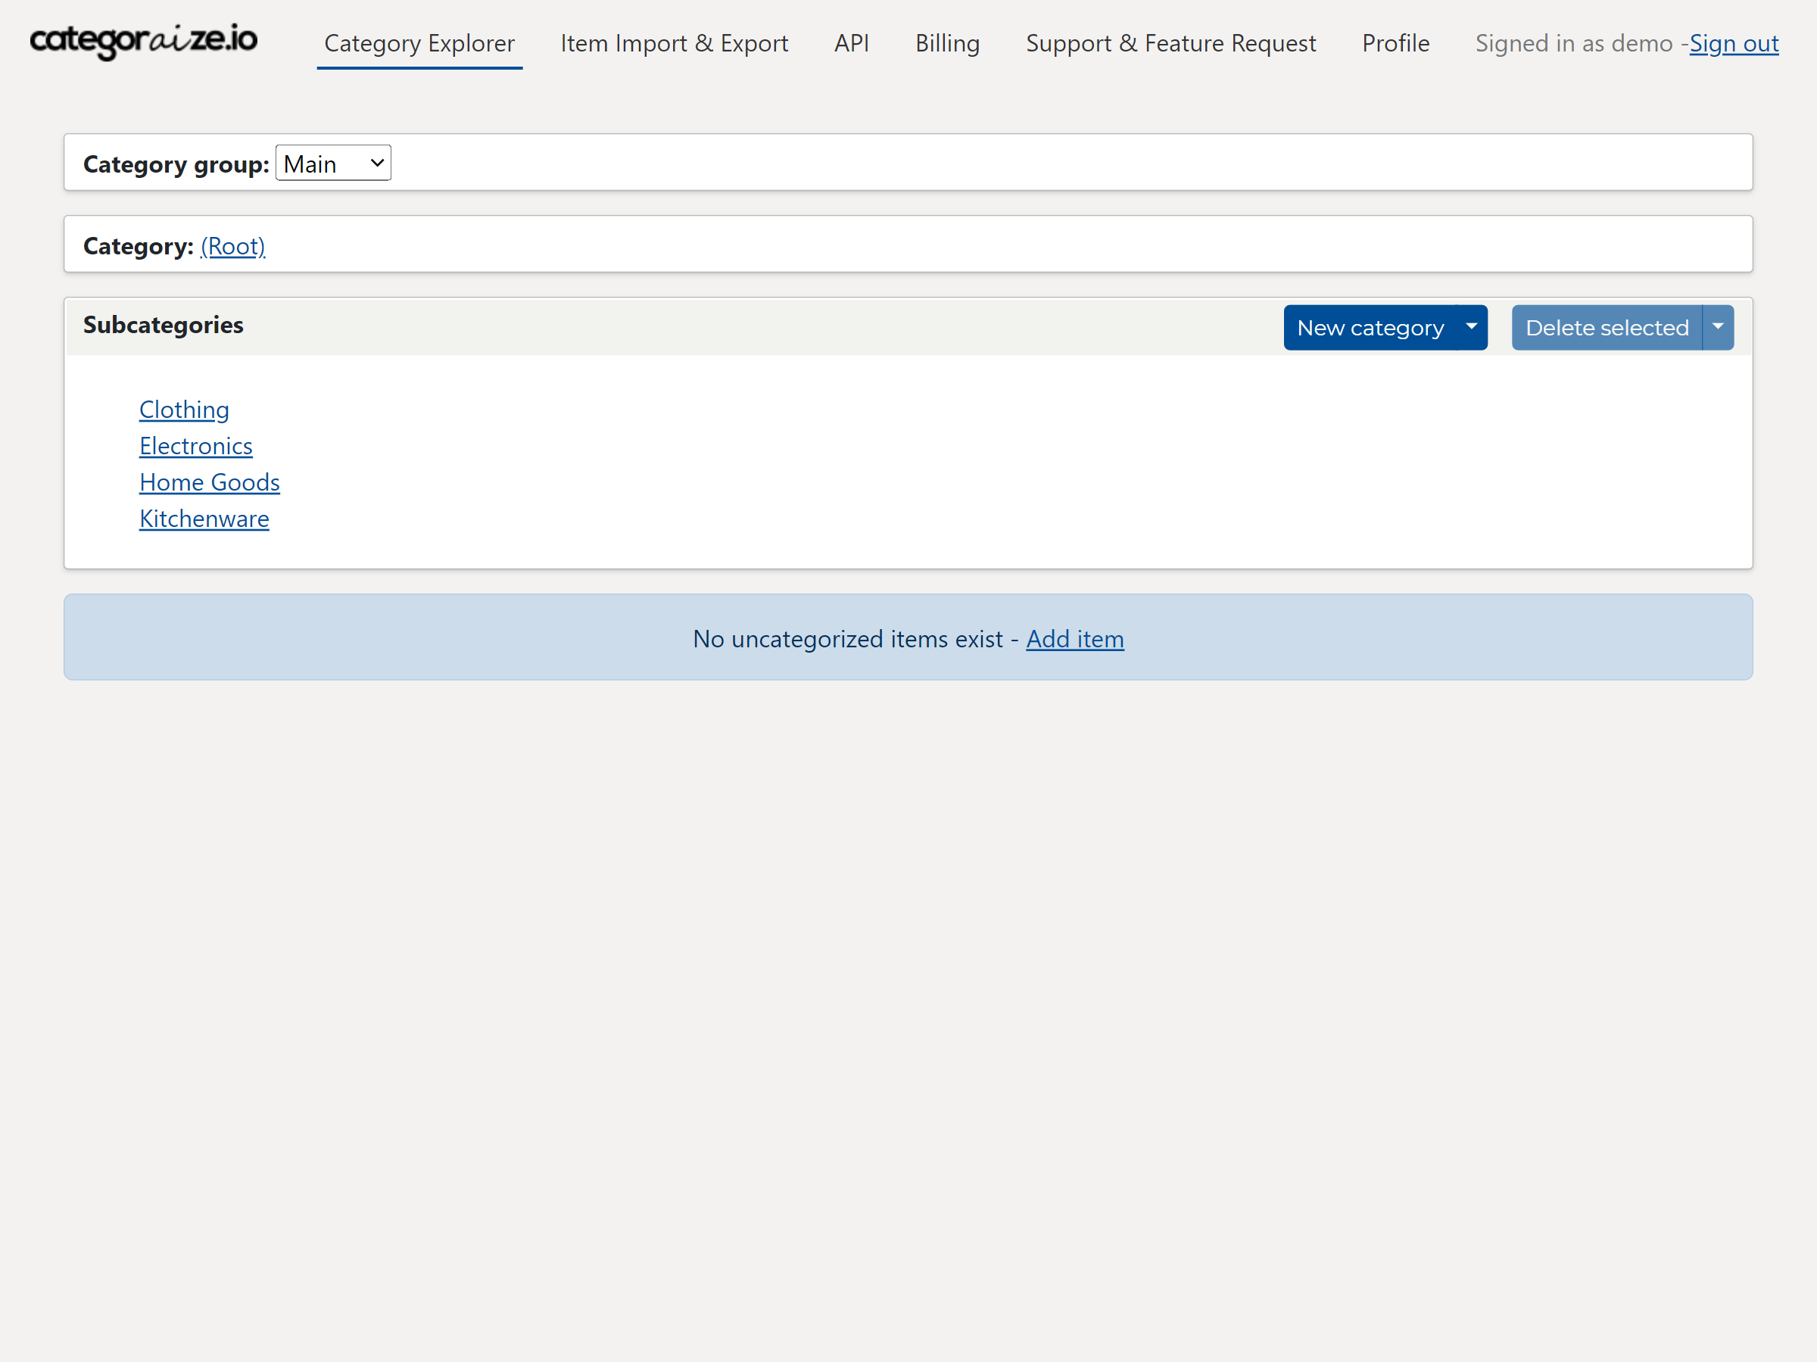Navigate to the Billing page

[x=947, y=44]
